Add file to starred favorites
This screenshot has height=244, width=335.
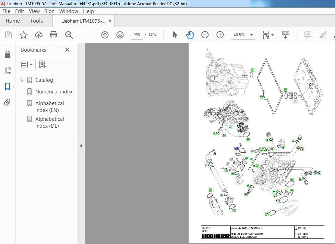pyautogui.click(x=24, y=35)
